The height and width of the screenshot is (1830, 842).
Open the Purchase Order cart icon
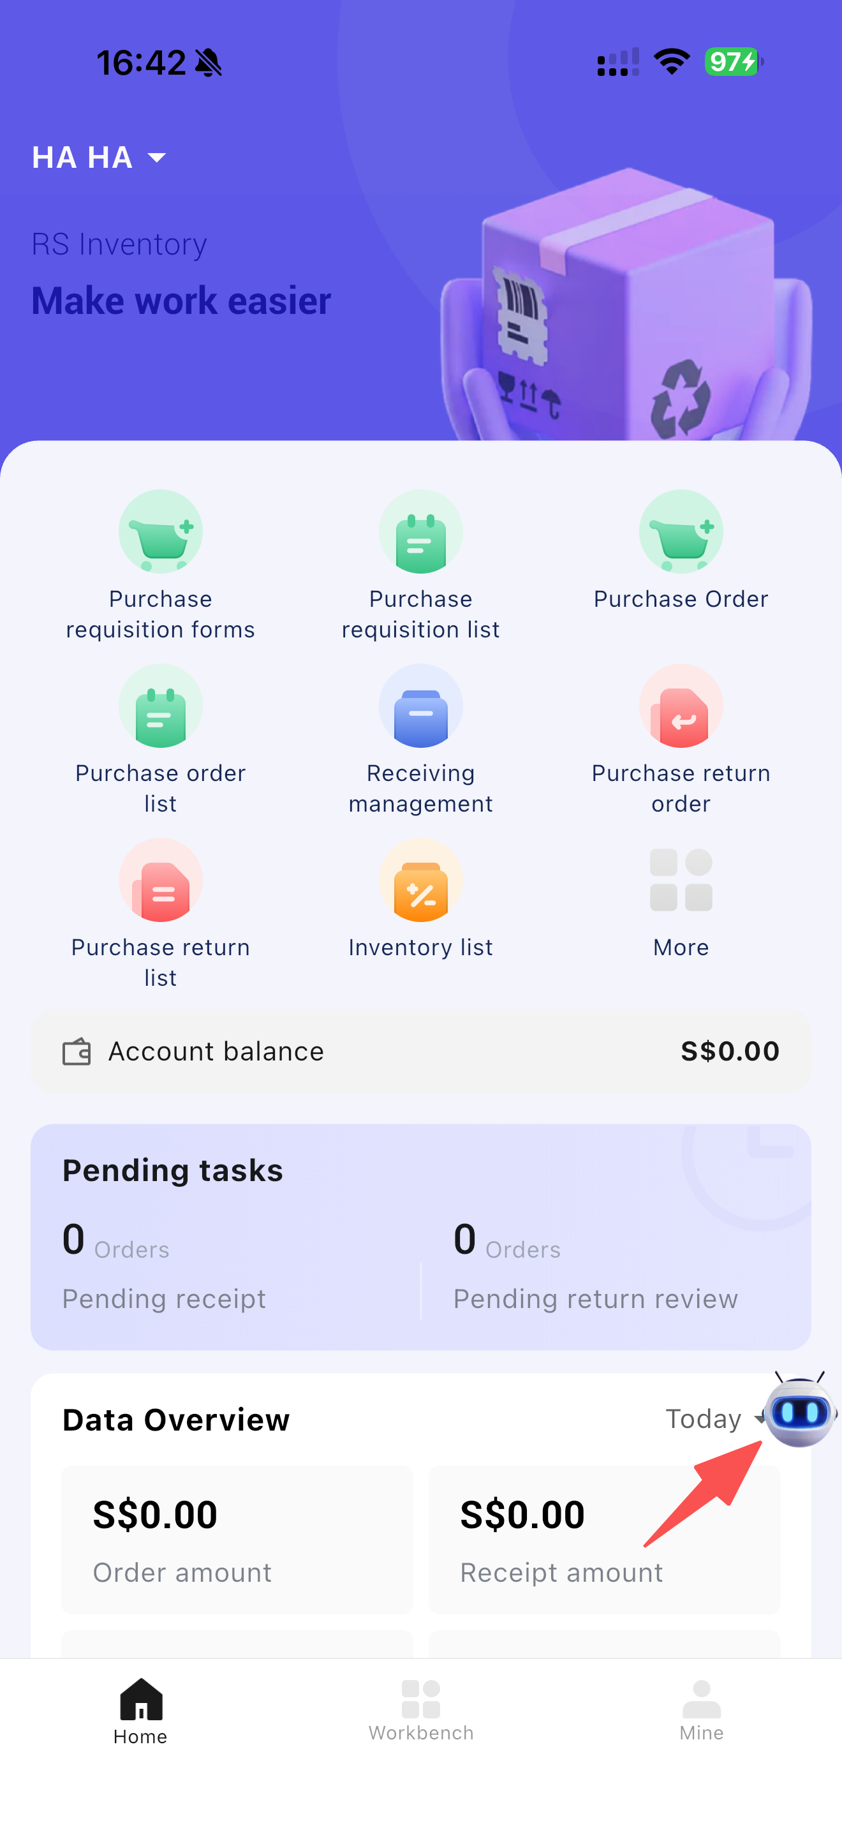pos(680,533)
